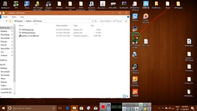Select Local Disk (D:) in sidebar
This screenshot has width=197, height=111.
tap(6, 92)
